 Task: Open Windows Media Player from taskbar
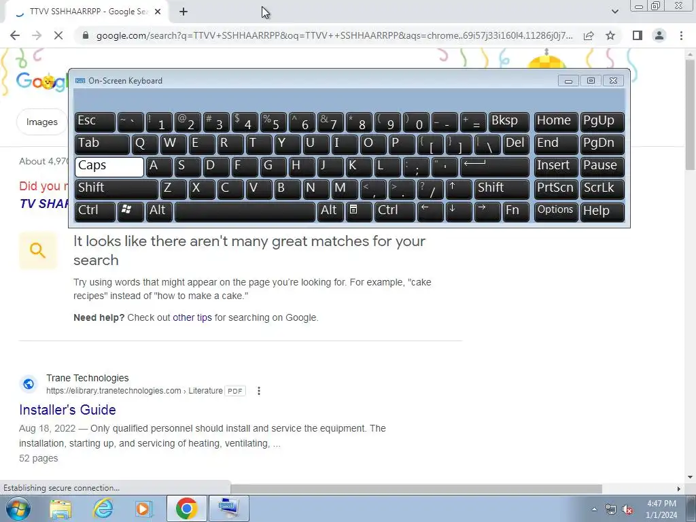144,508
